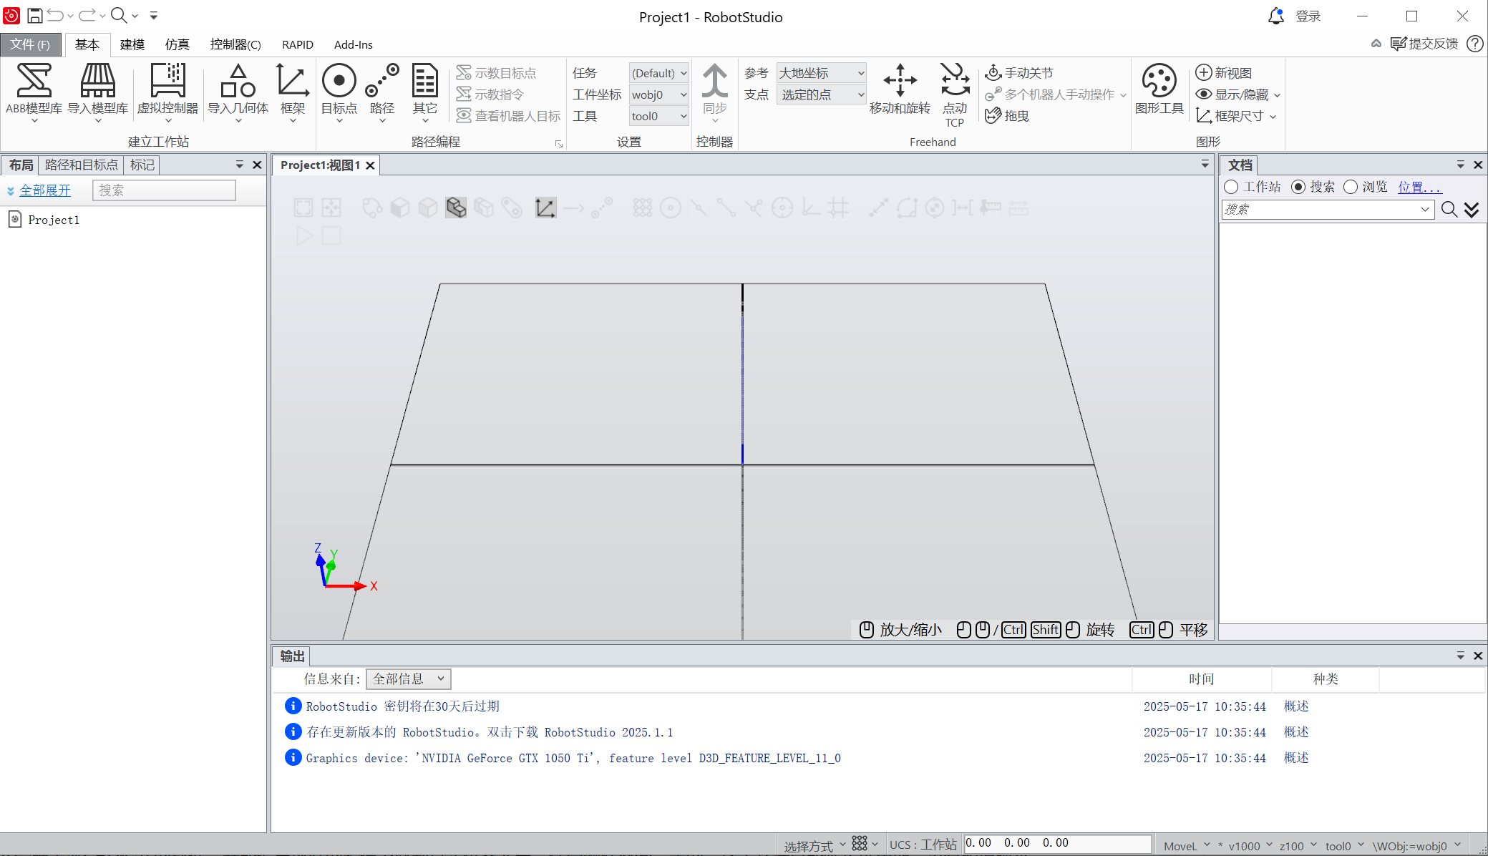Select the 浏览 radio button

tap(1351, 187)
